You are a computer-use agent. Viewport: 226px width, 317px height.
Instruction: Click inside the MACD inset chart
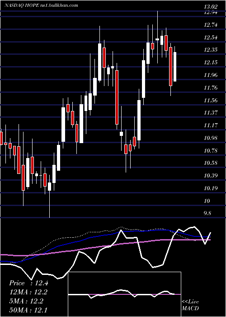pos(124,294)
